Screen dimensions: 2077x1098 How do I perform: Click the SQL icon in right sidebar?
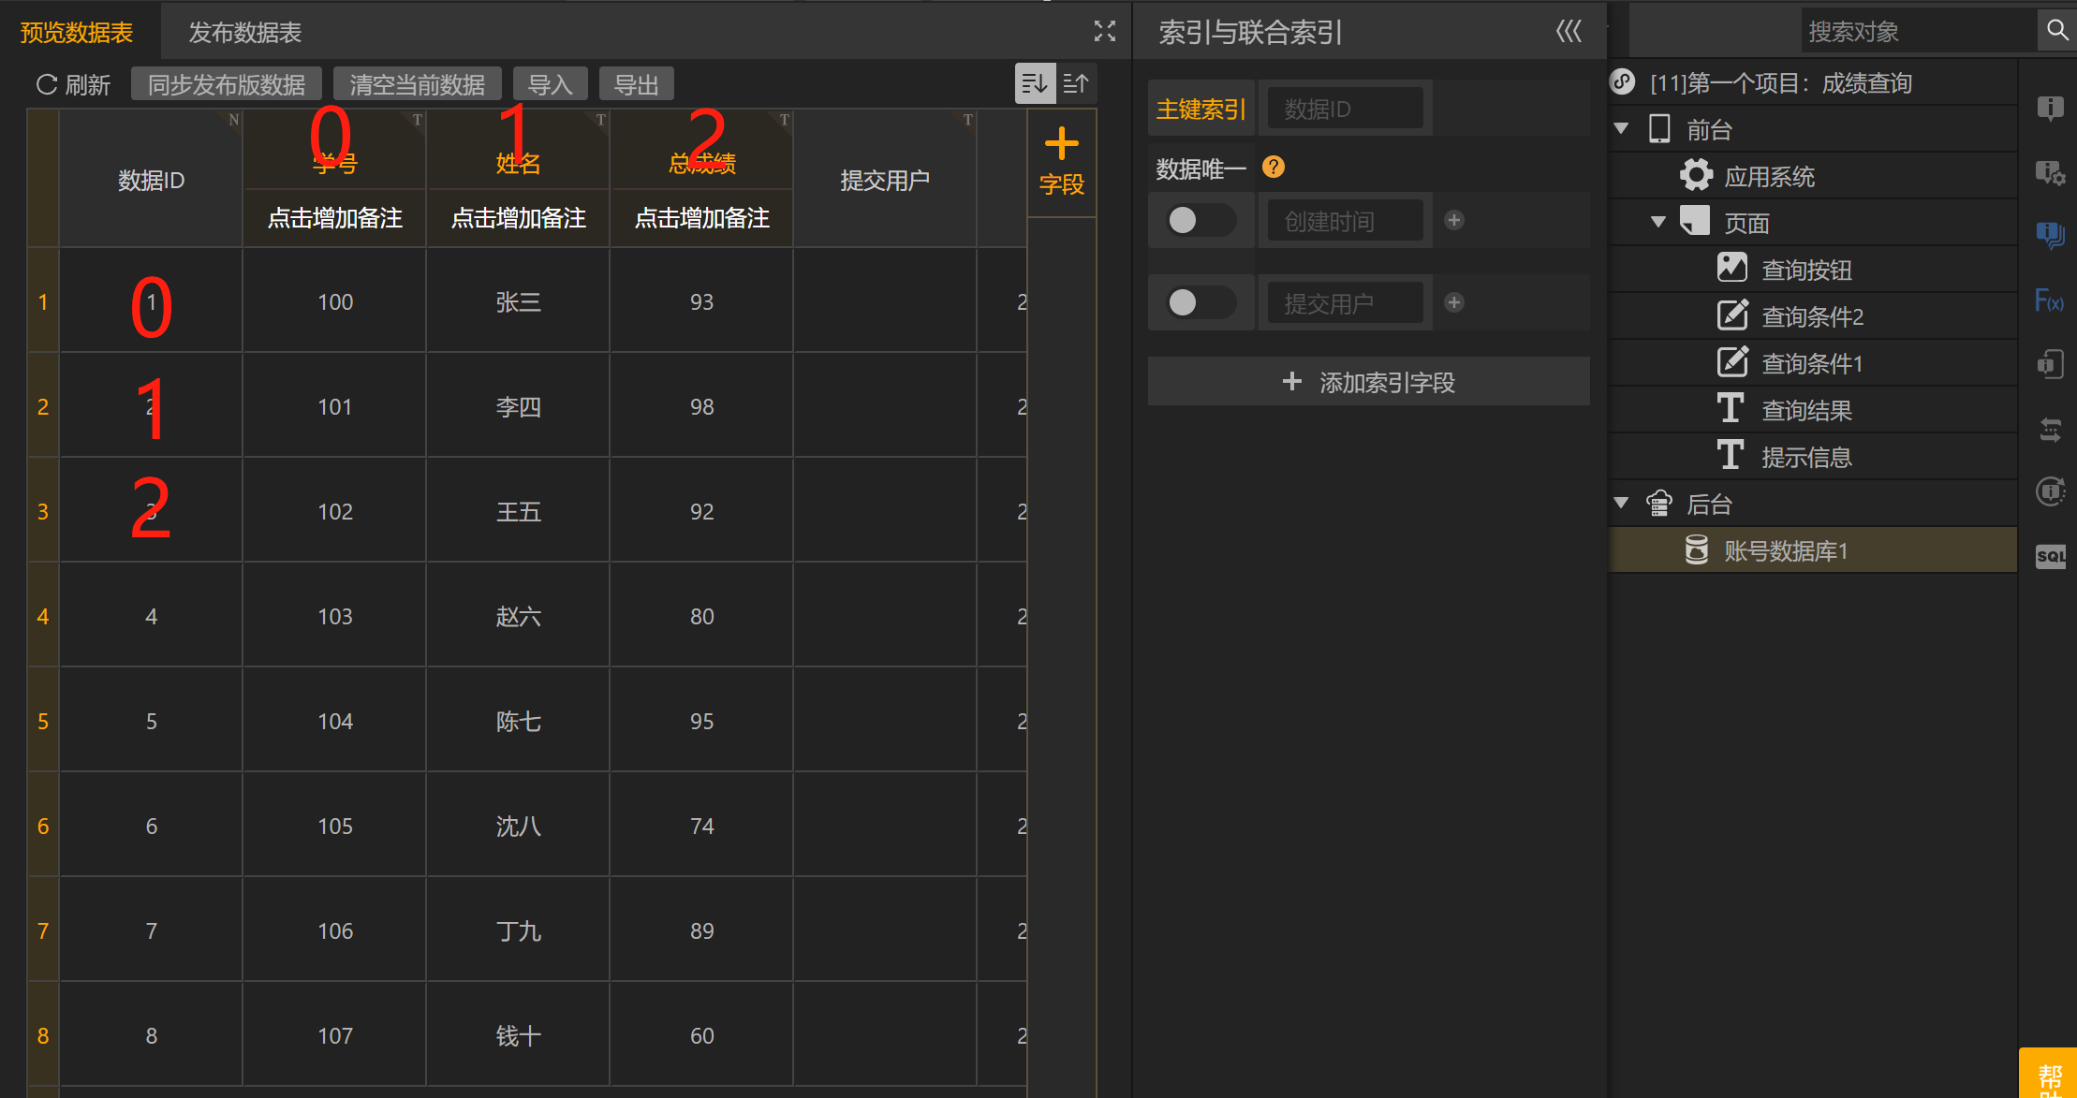point(2050,556)
